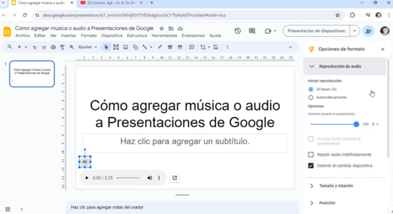Click the insert image icon
This screenshot has height=214, width=393.
(x=126, y=47)
